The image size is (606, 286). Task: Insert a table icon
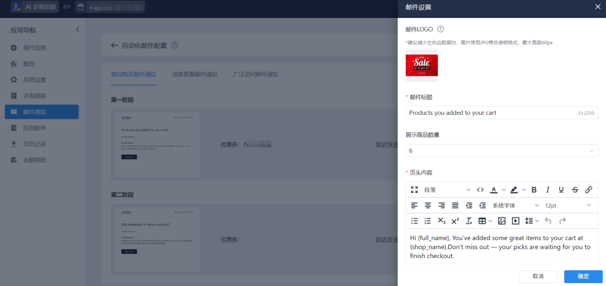tap(482, 221)
